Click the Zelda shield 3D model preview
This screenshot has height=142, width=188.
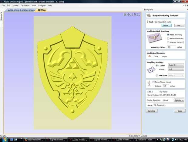pos(72,73)
